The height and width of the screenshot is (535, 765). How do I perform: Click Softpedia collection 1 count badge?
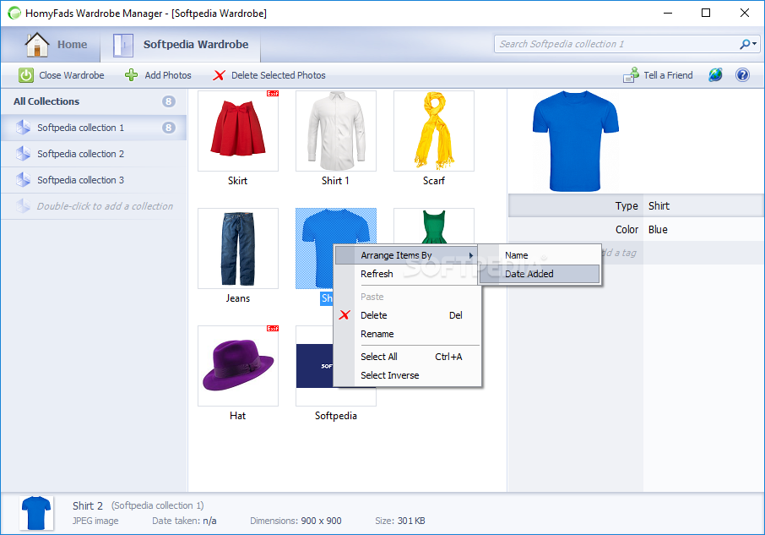point(168,128)
